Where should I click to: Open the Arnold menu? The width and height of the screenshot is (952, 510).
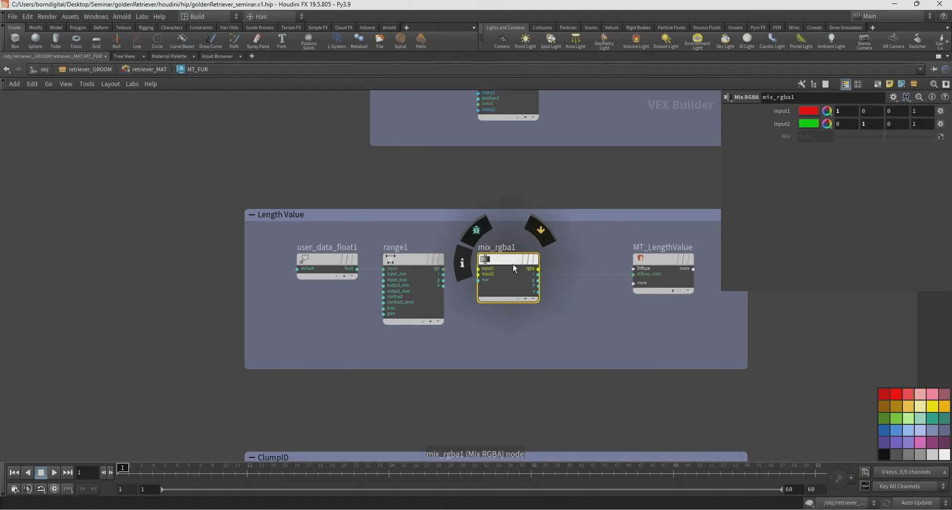pos(121,16)
